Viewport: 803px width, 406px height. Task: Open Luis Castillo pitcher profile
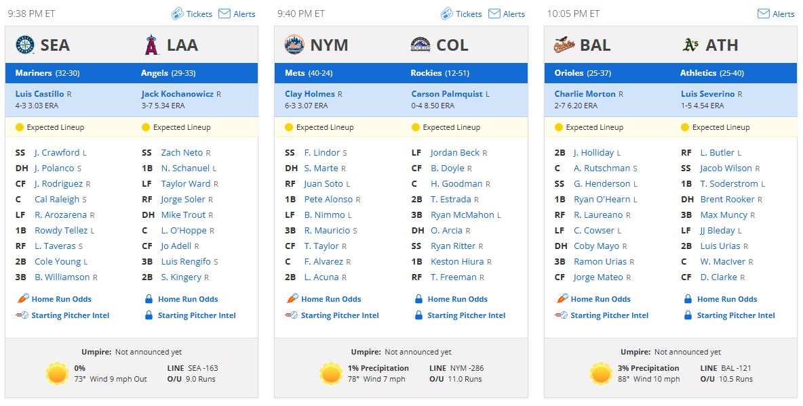pyautogui.click(x=39, y=94)
